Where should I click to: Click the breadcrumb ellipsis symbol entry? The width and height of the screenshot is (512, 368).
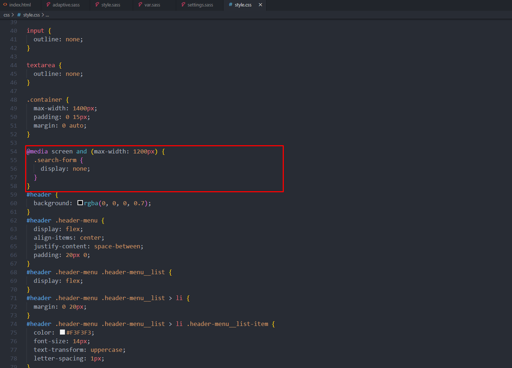pos(47,15)
